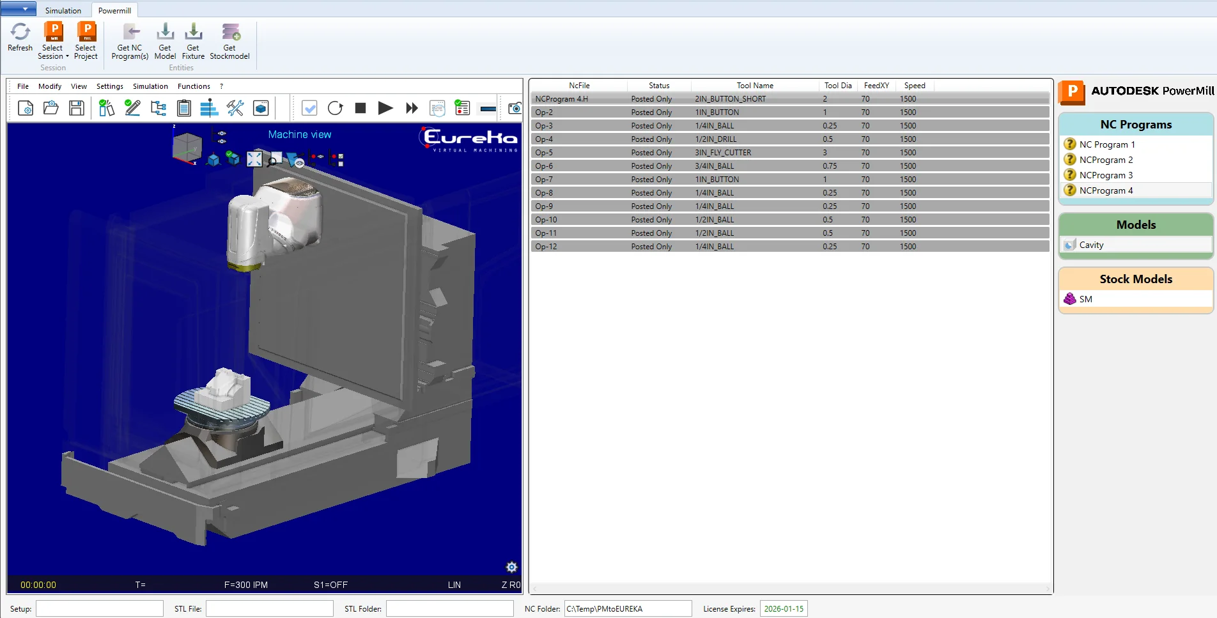This screenshot has height=618, width=1217.
Task: Click Select Project icon
Action: (x=86, y=32)
